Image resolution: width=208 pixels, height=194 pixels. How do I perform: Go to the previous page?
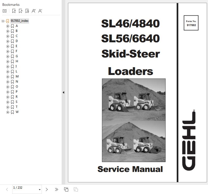coord(7,189)
